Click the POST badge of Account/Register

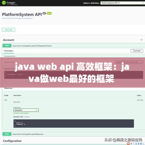coord(7,134)
